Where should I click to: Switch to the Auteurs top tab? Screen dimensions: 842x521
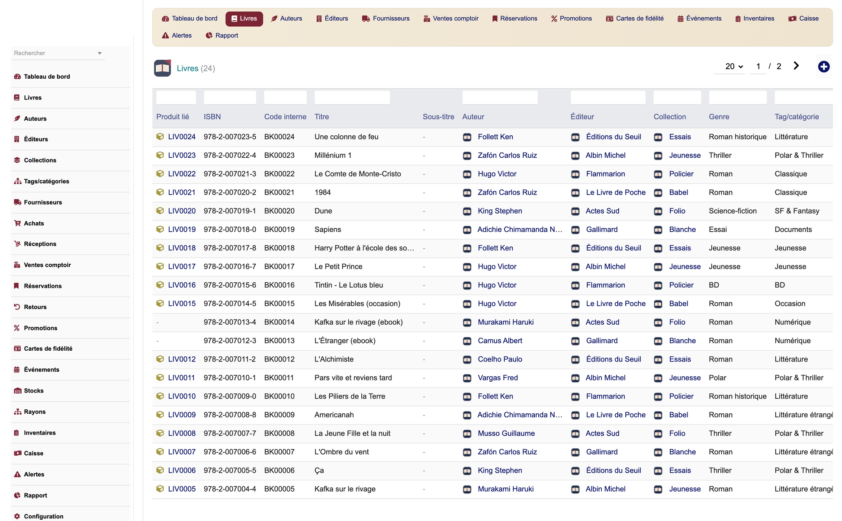[x=286, y=19]
